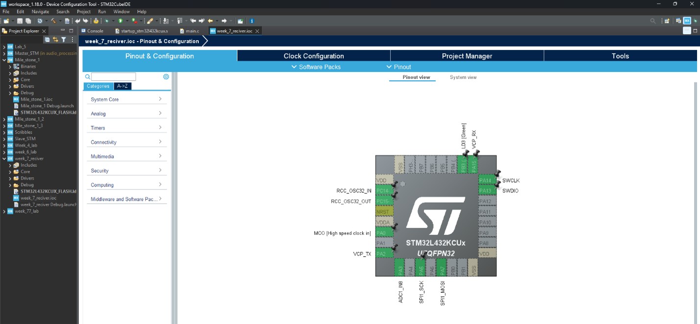
Task: Expand the Multimedia category
Action: click(x=127, y=156)
